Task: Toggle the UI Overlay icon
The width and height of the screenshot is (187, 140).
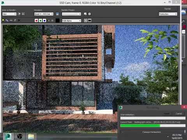Action: pos(86,21)
